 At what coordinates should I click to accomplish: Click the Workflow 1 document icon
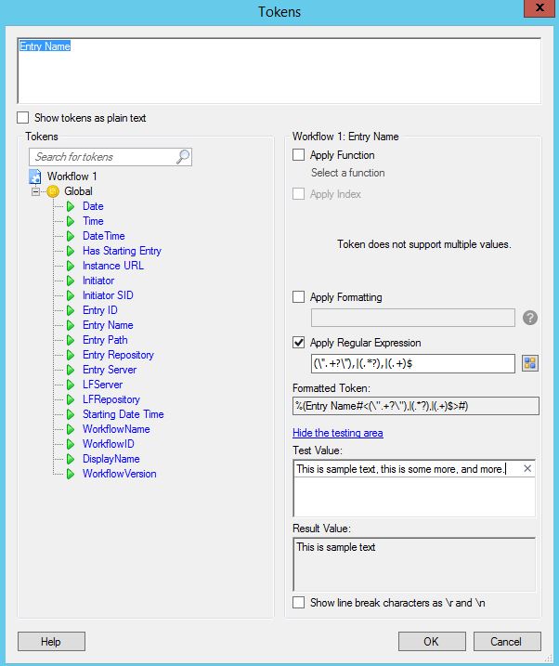[34, 176]
